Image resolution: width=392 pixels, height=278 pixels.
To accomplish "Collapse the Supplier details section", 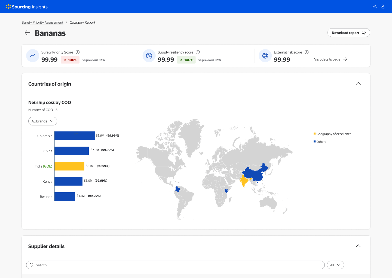I will pos(358,246).
